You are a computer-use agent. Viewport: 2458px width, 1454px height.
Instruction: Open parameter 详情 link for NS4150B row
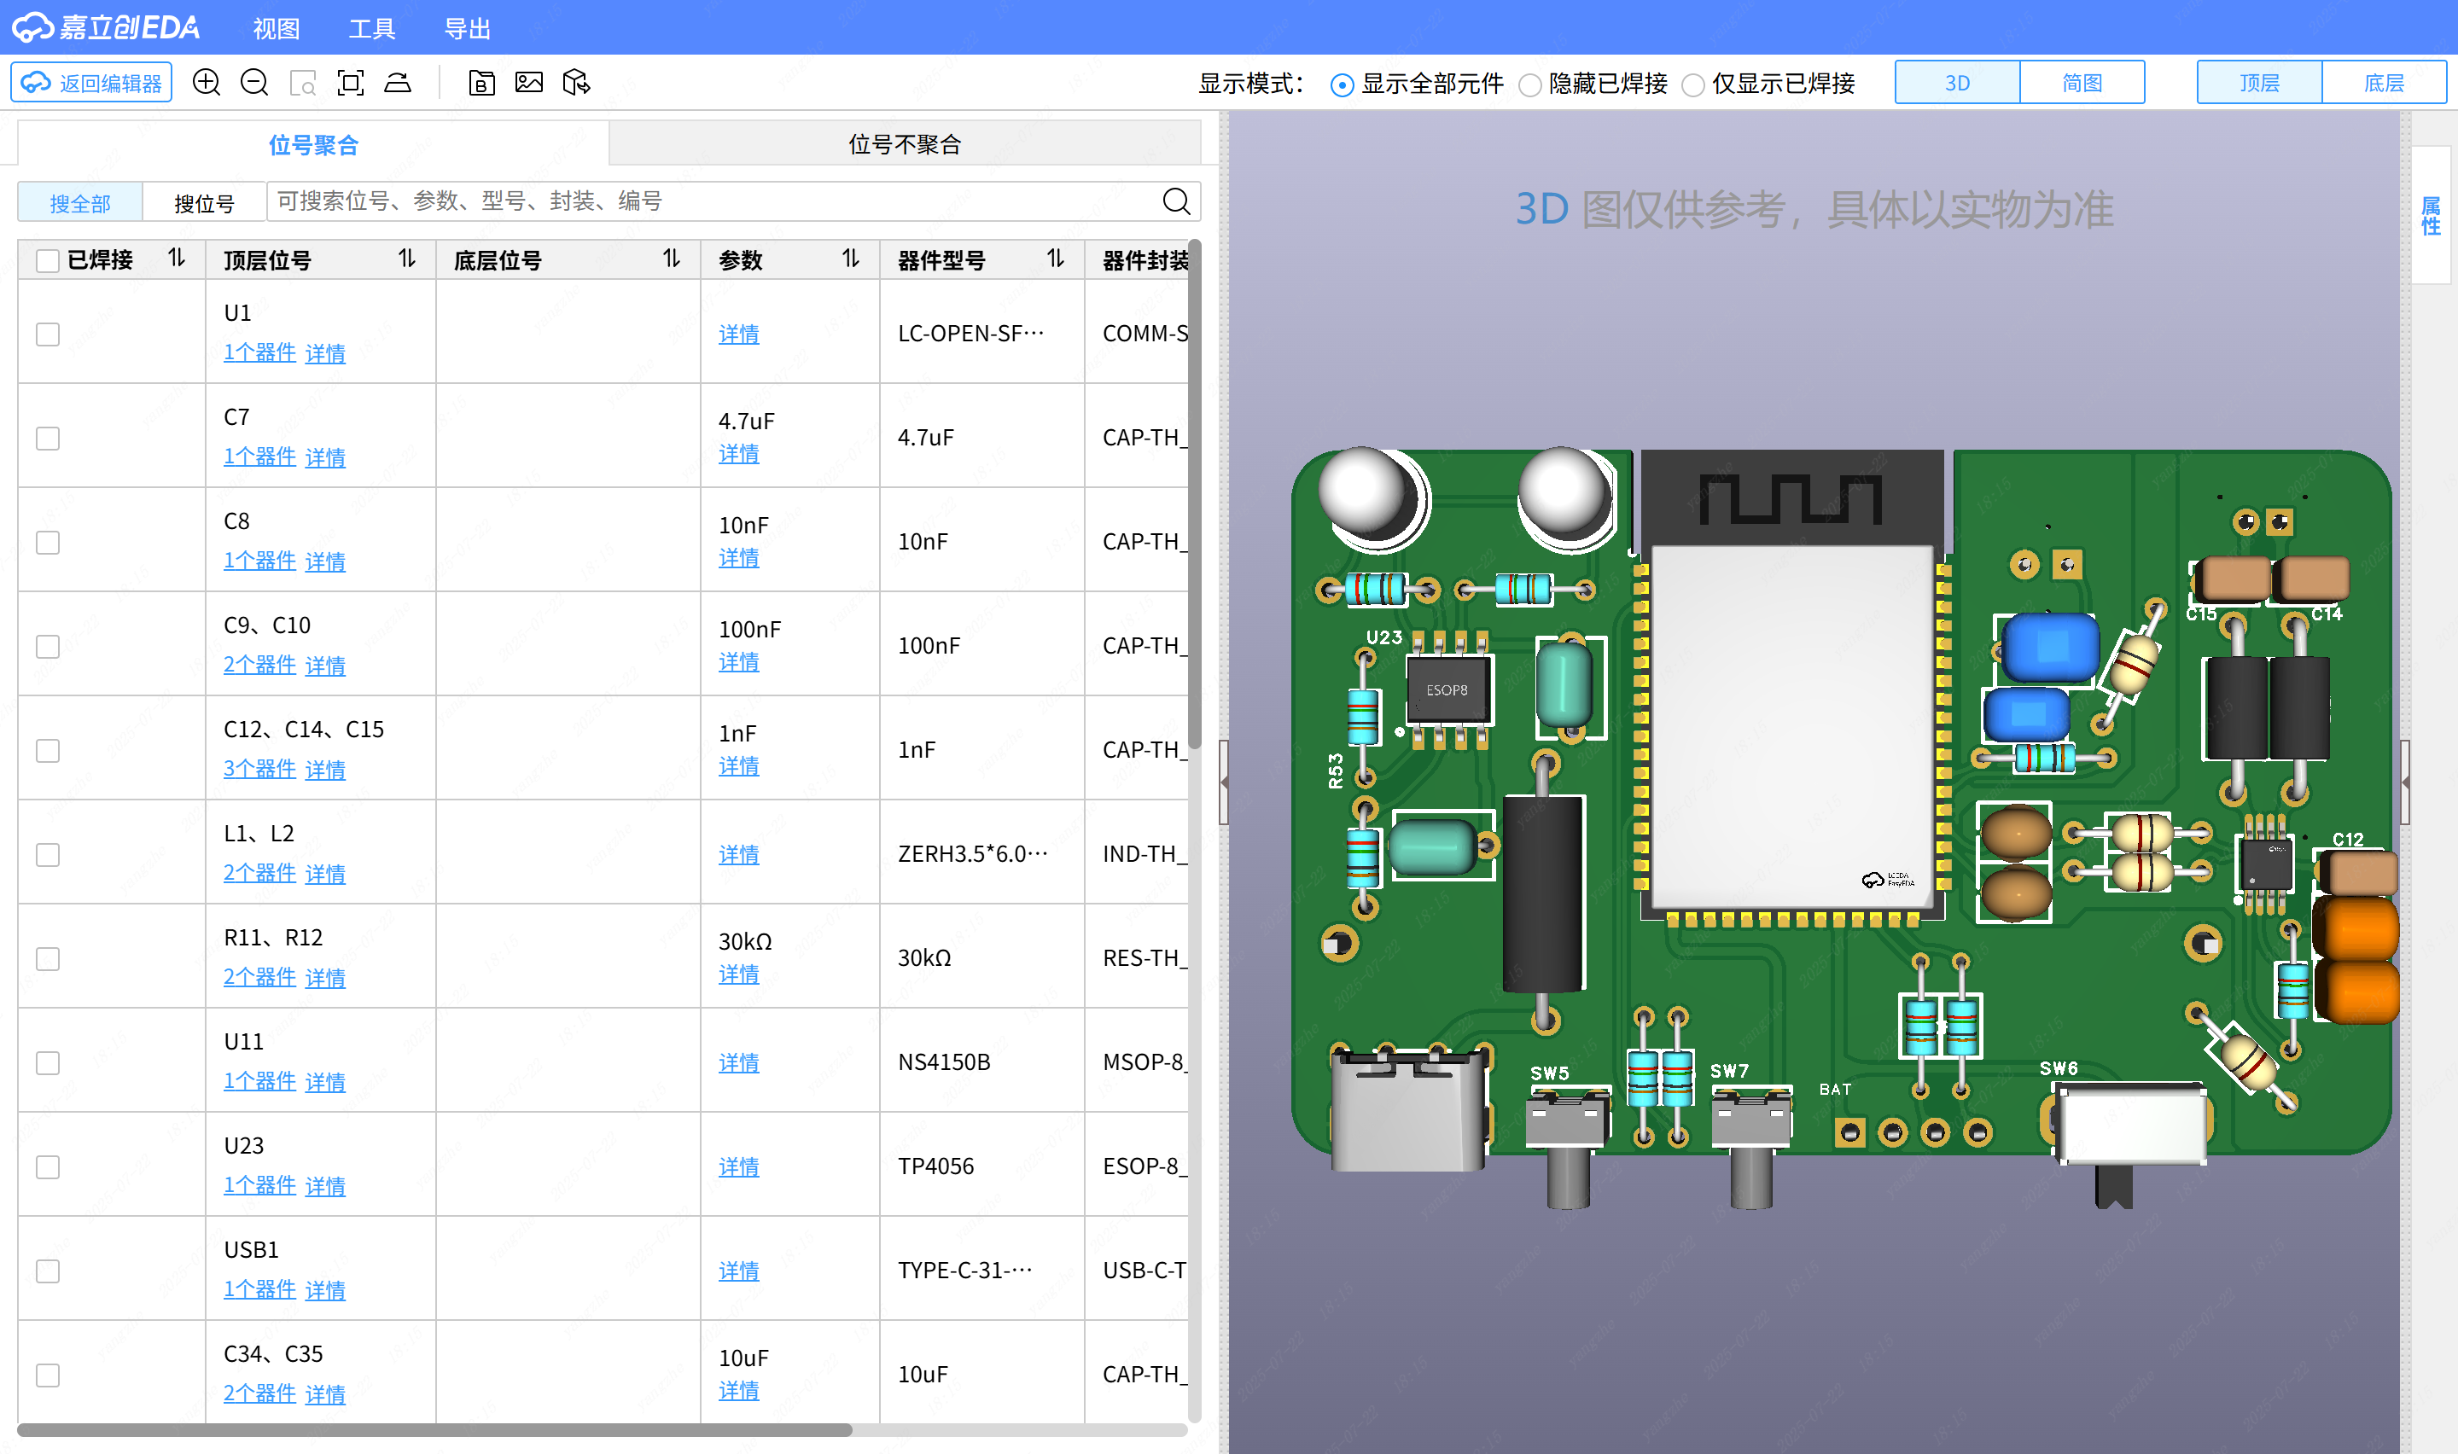pyautogui.click(x=738, y=1062)
